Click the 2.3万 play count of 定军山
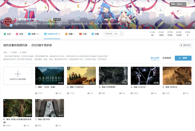195x131 pixels. tap(166, 93)
